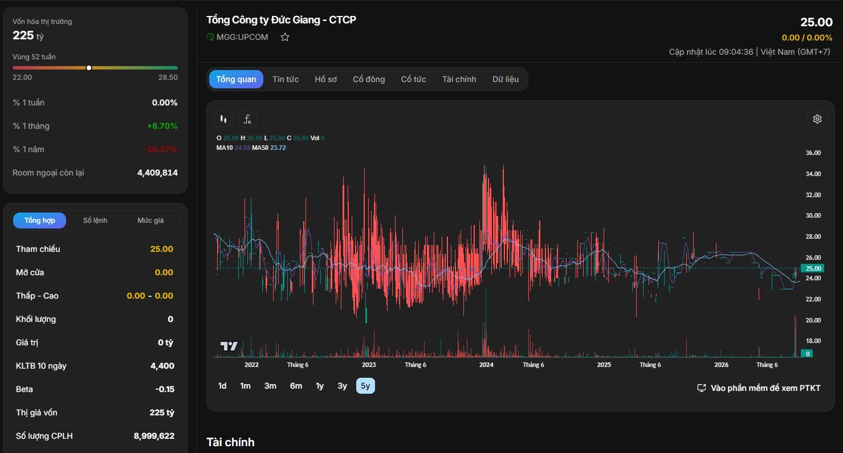Click the % 1 tuần value 0.00%
The image size is (843, 453).
pos(165,103)
